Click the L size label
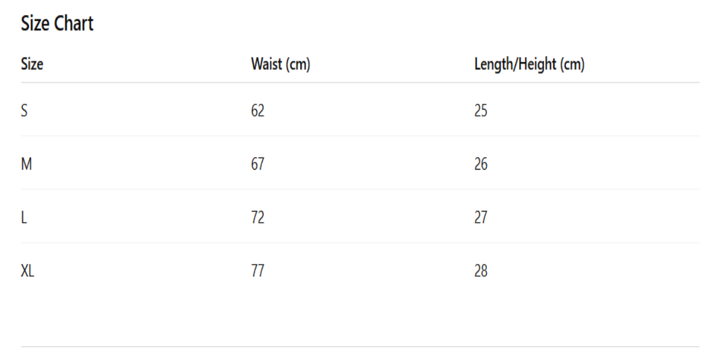 point(24,218)
